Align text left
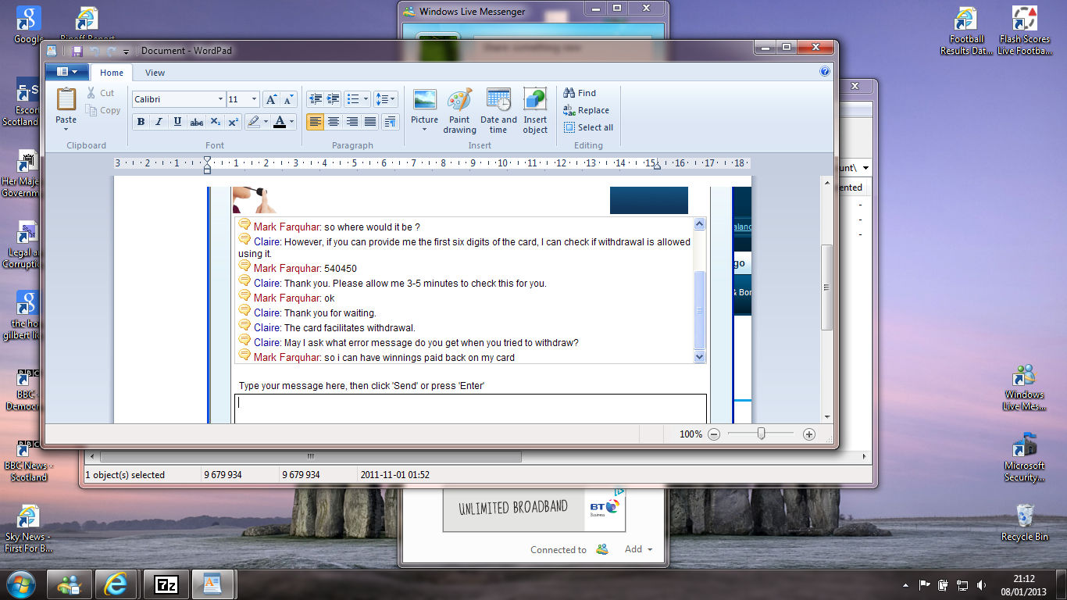Screen dimensions: 1067x600 point(316,122)
